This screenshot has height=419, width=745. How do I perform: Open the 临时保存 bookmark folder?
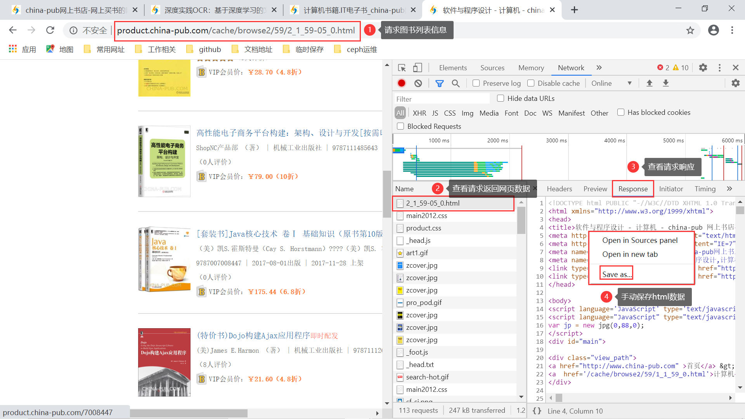303,49
